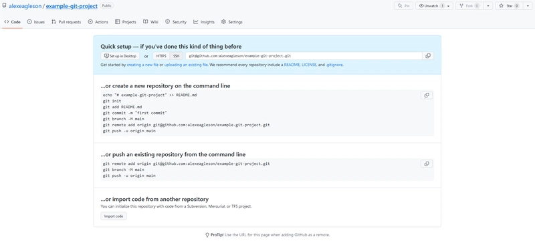
Task: Switch to the Projects tab
Action: 126,22
